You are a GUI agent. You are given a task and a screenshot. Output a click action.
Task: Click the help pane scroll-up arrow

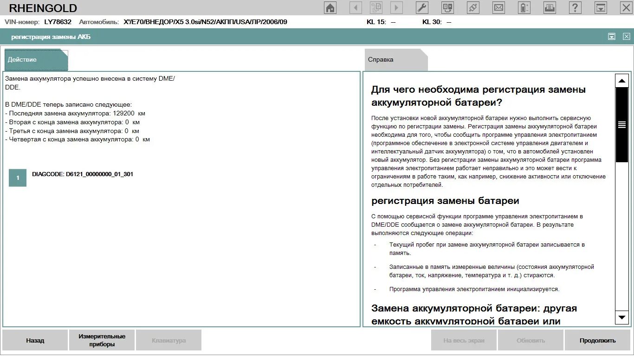tap(622, 81)
